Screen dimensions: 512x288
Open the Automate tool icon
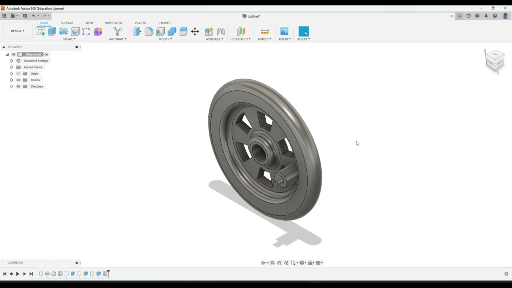(118, 32)
